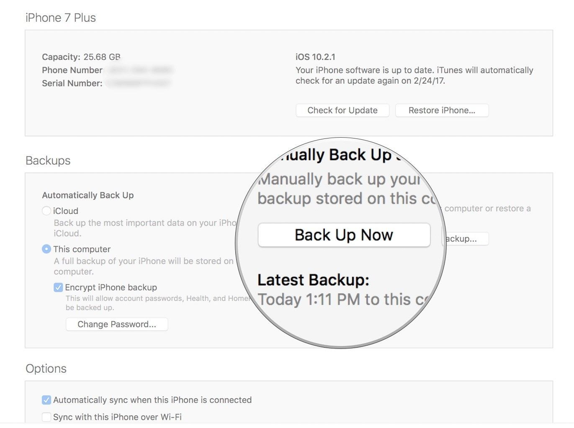
Task: Click the Options section heading
Action: [x=46, y=369]
